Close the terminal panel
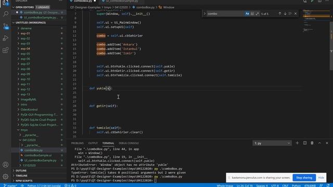 [327, 143]
